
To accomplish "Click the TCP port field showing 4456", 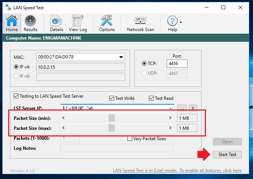I will 177,64.
